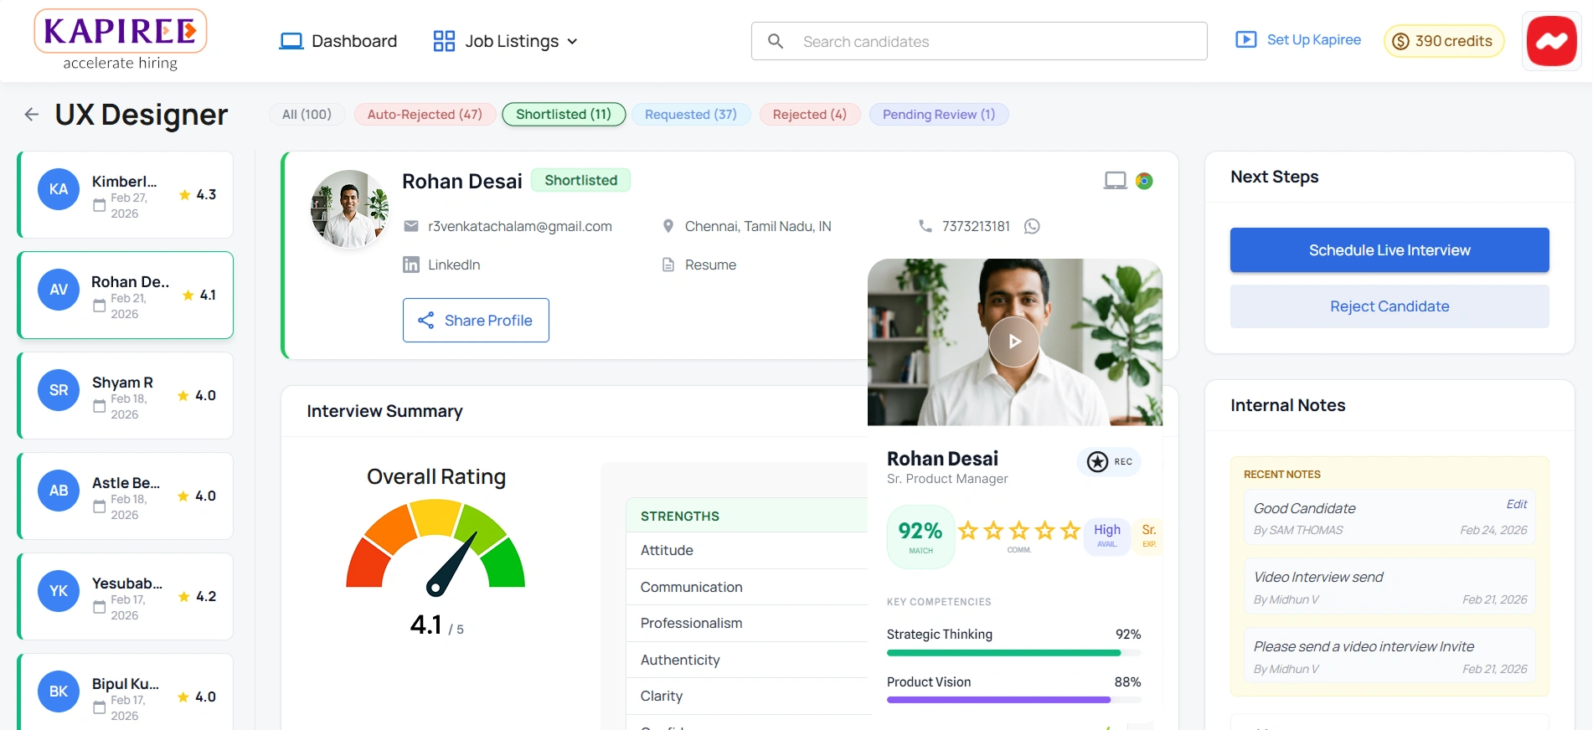Open the candidate's Resume document
Viewport: 1593px width, 730px height.
pos(709,265)
